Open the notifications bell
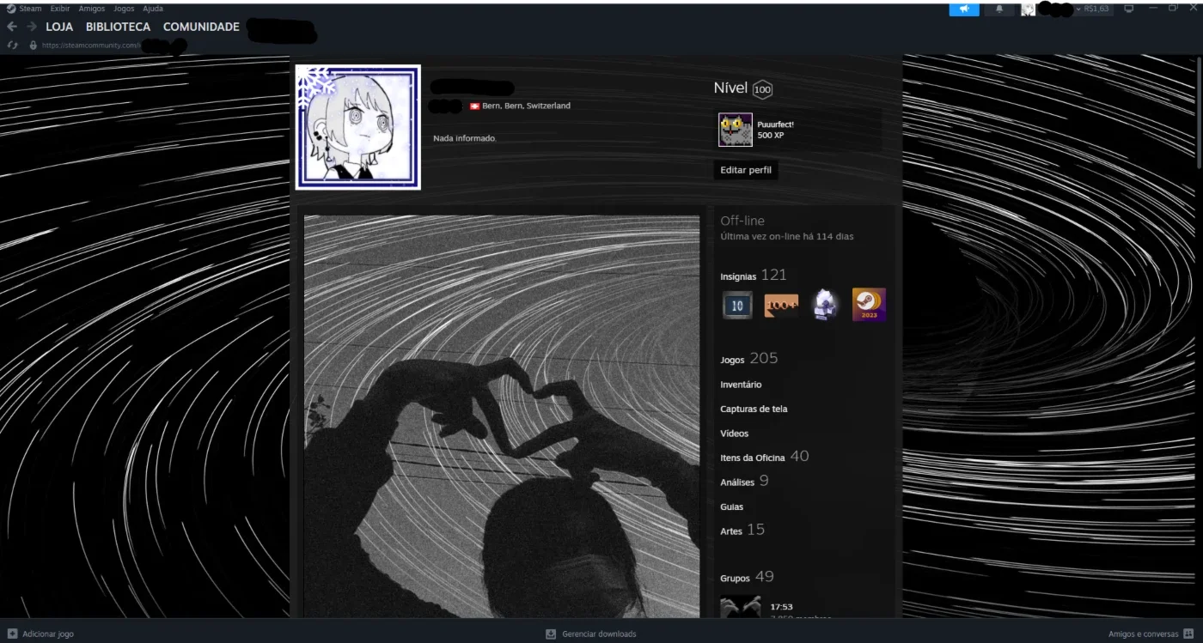 [x=999, y=9]
